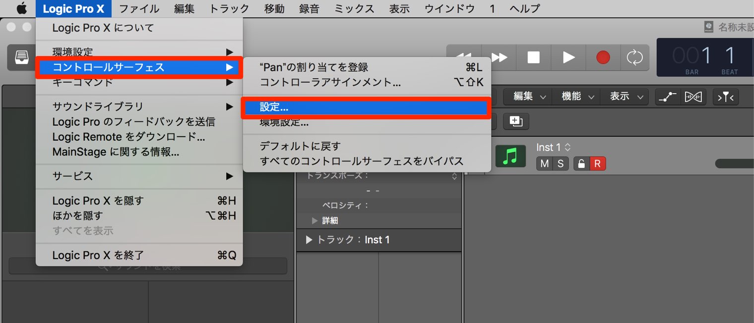Click the Catch Playhead icon
Image resolution: width=754 pixels, height=323 pixels.
coord(726,97)
